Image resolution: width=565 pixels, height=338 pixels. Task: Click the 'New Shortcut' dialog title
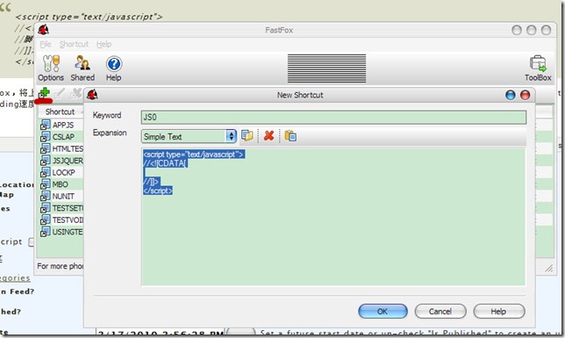point(300,95)
